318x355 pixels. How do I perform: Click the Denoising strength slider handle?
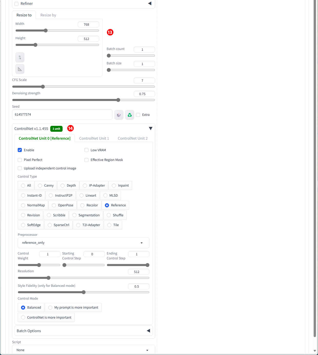(x=118, y=100)
